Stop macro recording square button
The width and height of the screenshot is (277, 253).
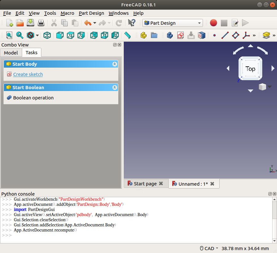(x=224, y=23)
